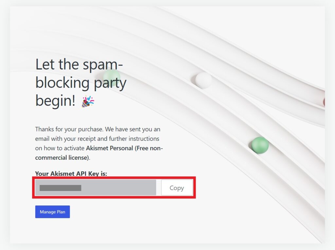The height and width of the screenshot is (250, 335).
Task: Click the "(Free non-" license text
Action: [x=149, y=148]
